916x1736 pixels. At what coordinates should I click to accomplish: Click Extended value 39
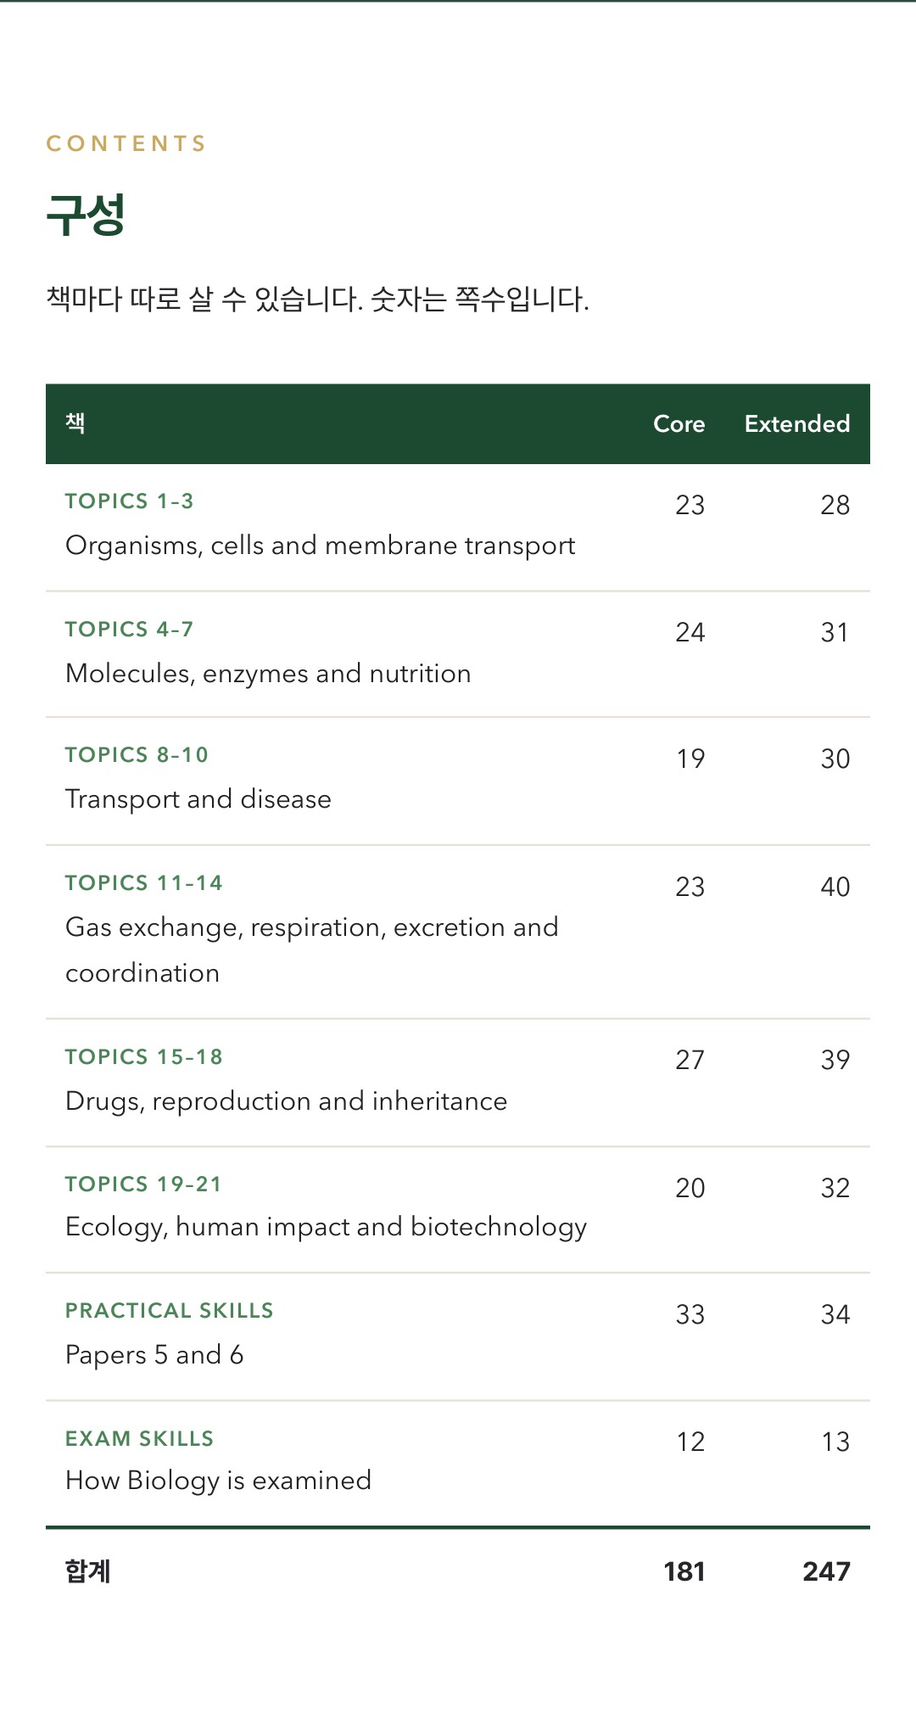coord(835,1060)
